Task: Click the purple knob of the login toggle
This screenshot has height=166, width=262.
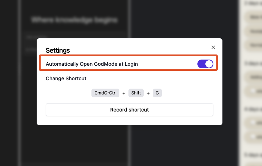Action: click(x=209, y=64)
